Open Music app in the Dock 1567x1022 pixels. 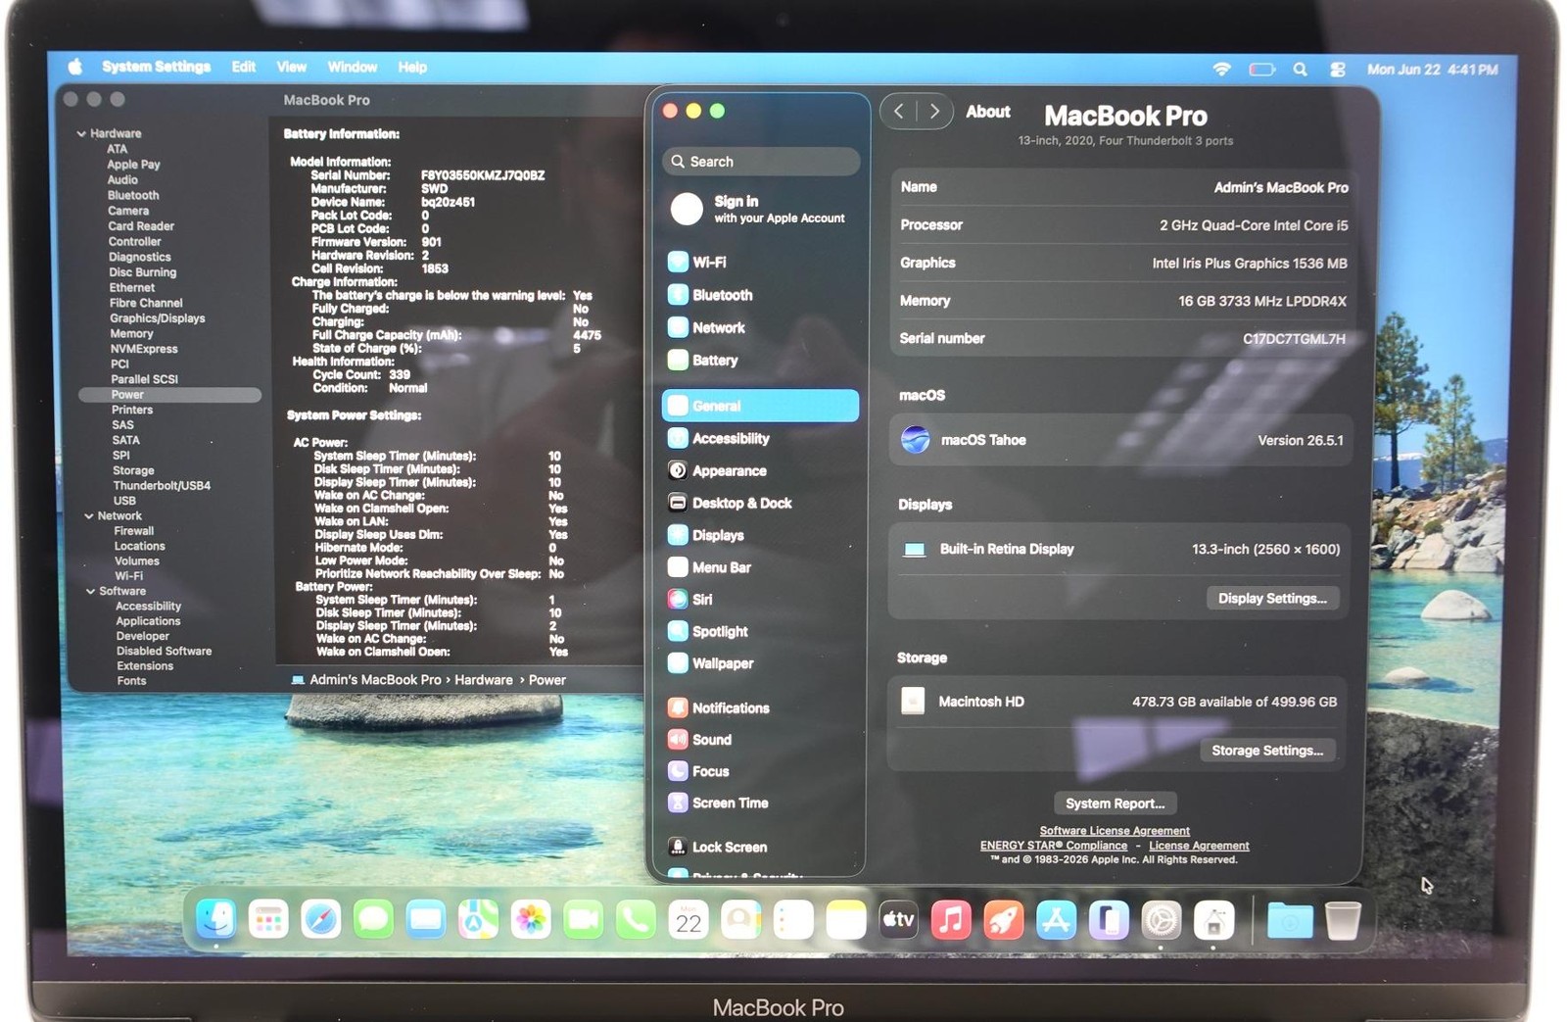[x=950, y=919]
